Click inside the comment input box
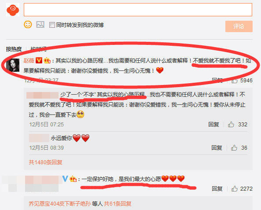Image resolution: width=261 pixels, height=210 pixels. point(138,10)
